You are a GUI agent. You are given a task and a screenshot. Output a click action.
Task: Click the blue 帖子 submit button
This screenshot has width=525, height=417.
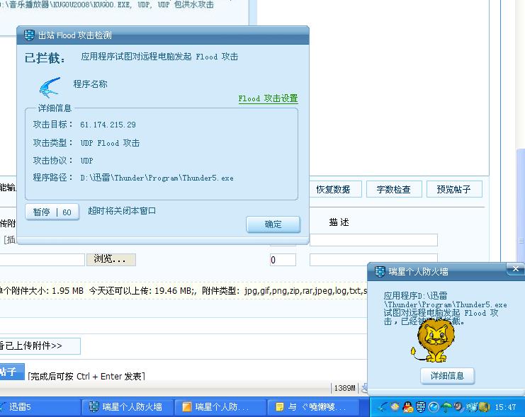(x=12, y=372)
